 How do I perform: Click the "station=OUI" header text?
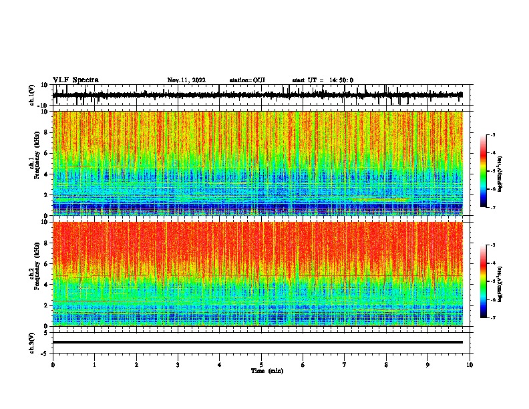247,80
